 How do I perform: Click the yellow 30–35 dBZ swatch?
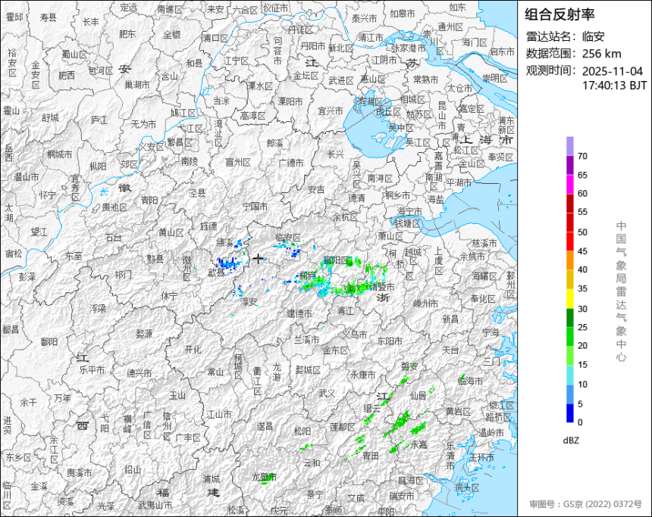point(569,298)
